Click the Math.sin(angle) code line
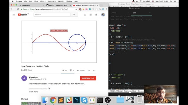Screen dimensions: 188x105 [x=142, y=45]
